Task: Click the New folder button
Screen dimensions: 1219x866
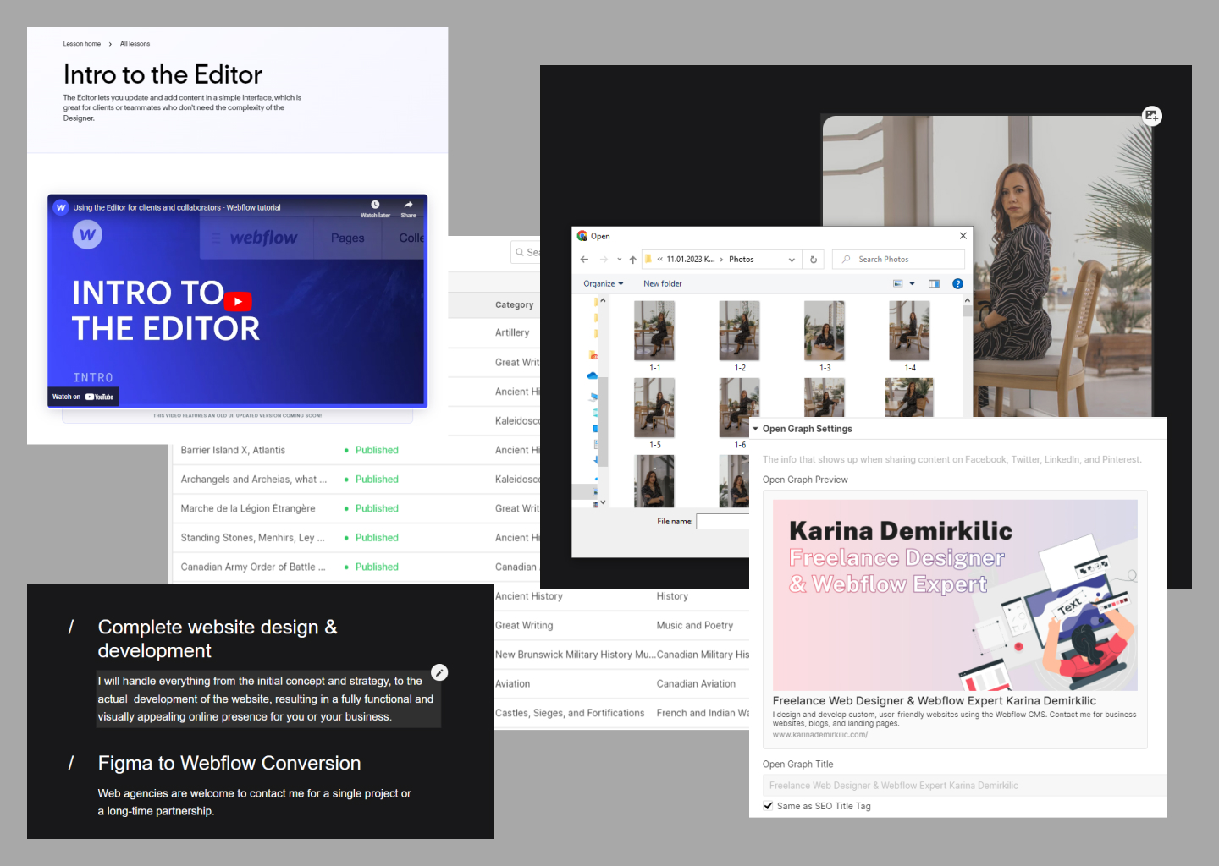Action: [x=662, y=283]
